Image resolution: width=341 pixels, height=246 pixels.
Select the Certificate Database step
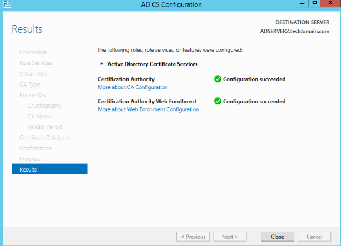click(45, 138)
